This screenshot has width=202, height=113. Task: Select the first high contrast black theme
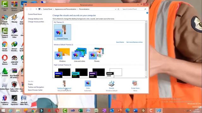(x=62, y=73)
